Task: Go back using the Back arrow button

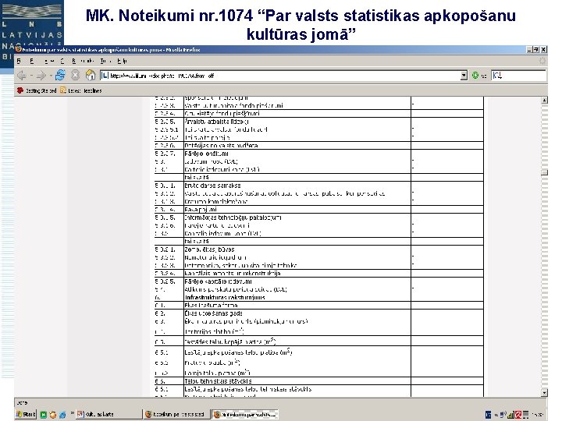Action: (x=22, y=76)
